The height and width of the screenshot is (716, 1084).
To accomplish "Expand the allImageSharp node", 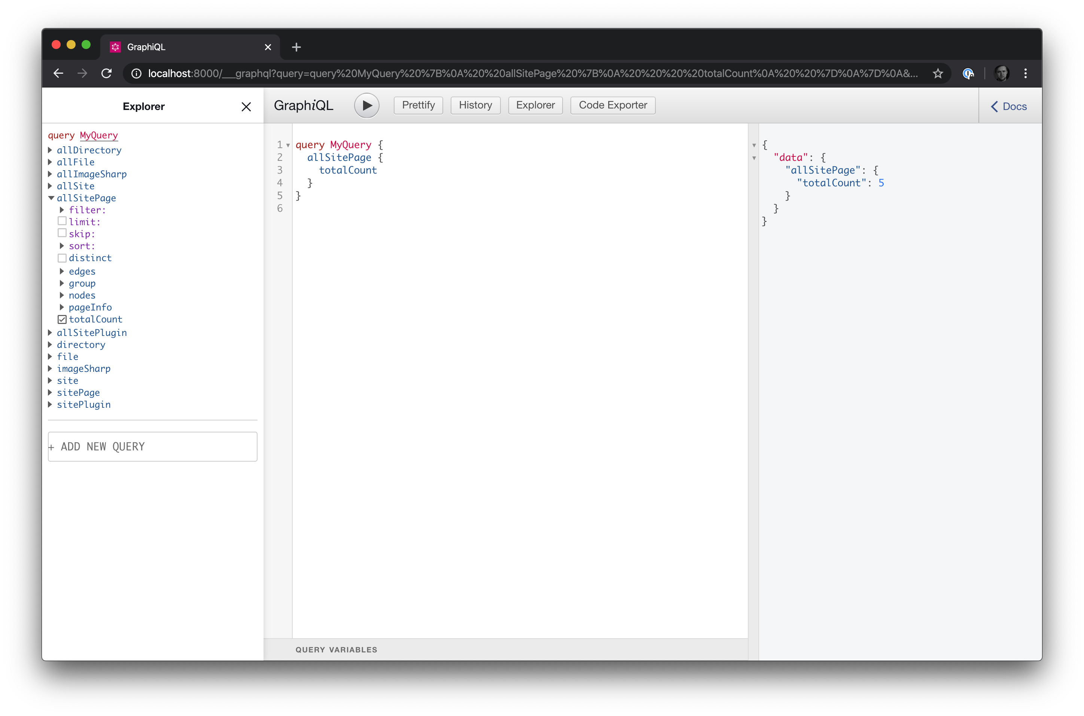I will coord(50,174).
